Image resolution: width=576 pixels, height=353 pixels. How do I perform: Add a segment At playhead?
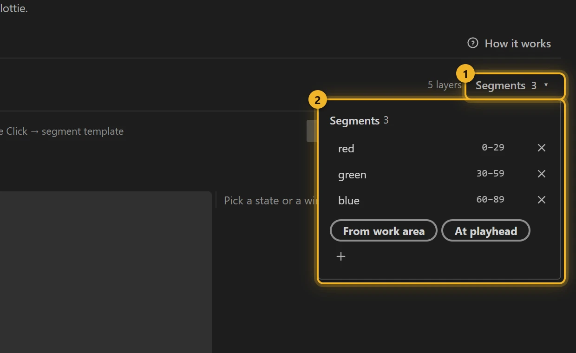[485, 231]
